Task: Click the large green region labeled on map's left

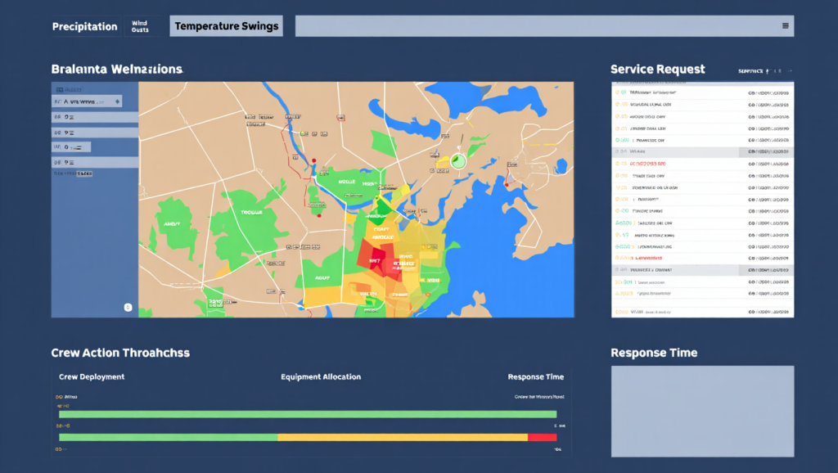Action: tap(250, 214)
